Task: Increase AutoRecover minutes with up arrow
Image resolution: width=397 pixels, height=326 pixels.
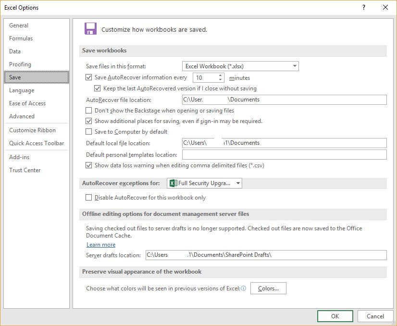Action: click(x=221, y=75)
